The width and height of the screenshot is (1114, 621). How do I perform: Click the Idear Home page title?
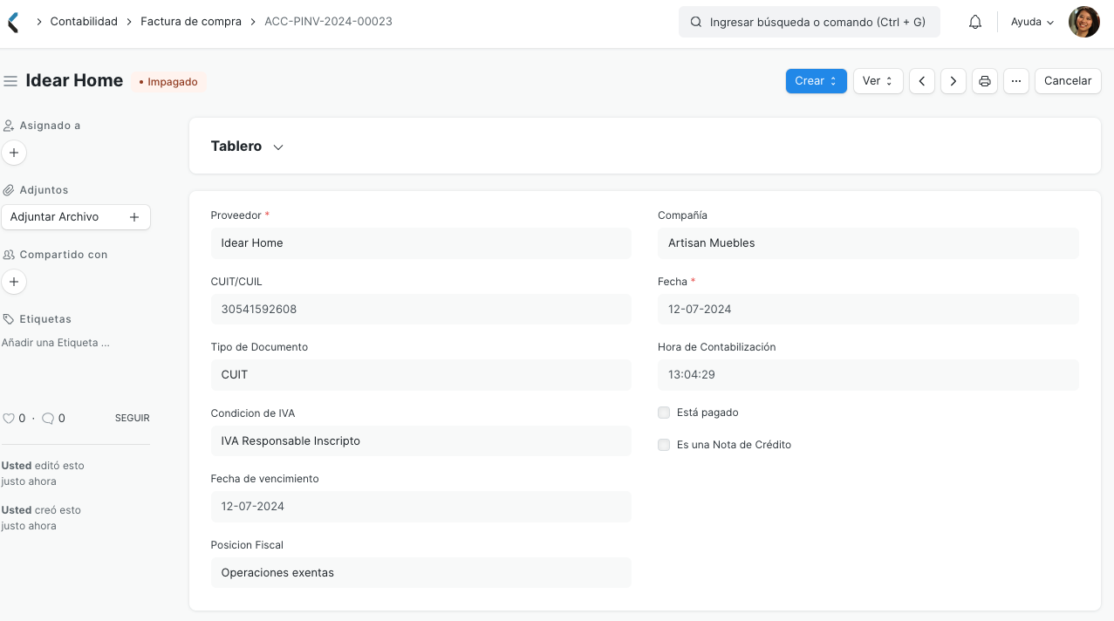[74, 80]
